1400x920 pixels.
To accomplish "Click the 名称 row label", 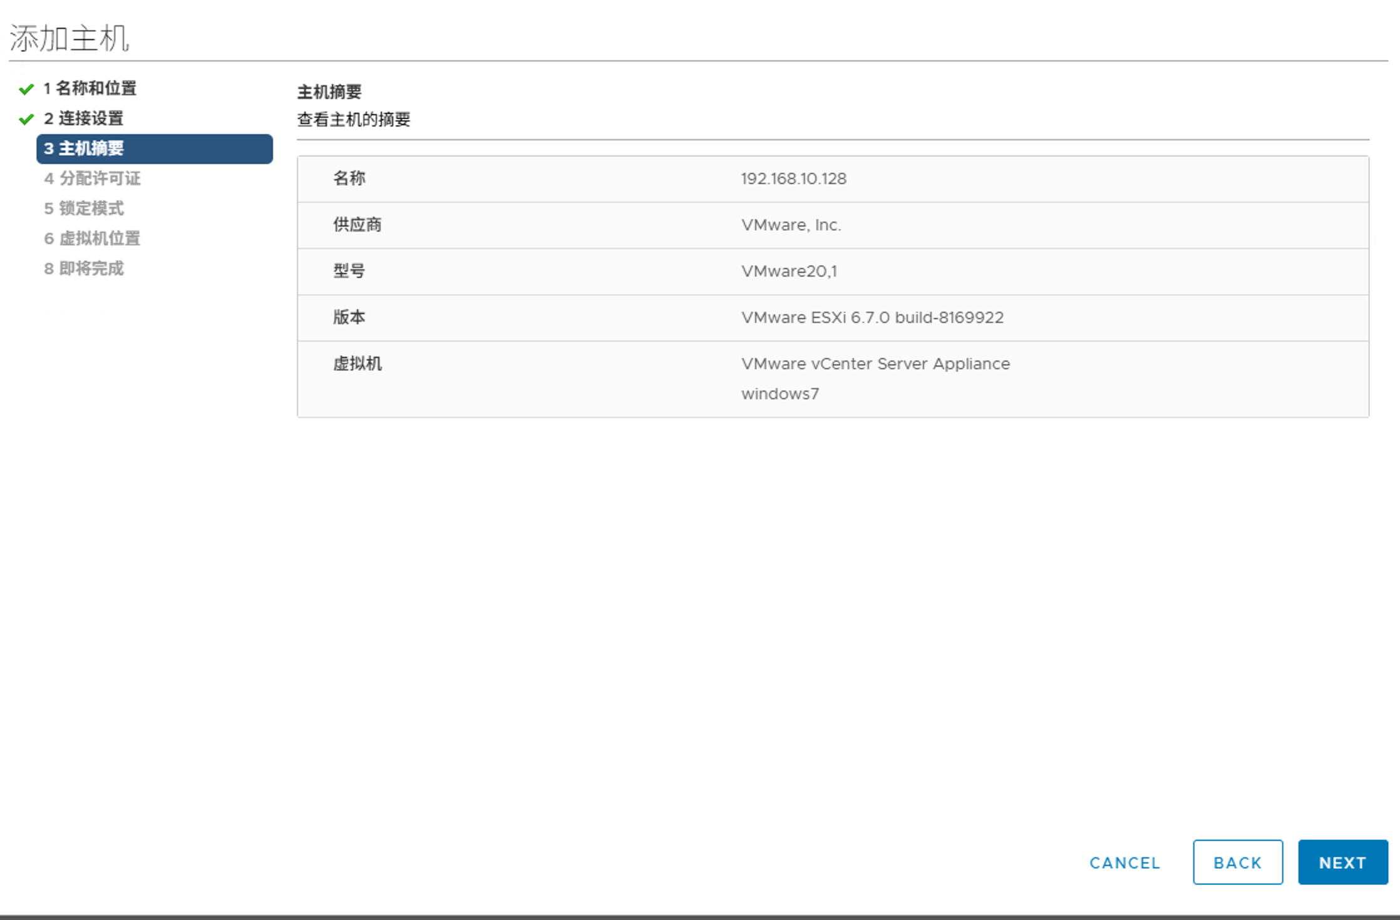I will coord(349,178).
